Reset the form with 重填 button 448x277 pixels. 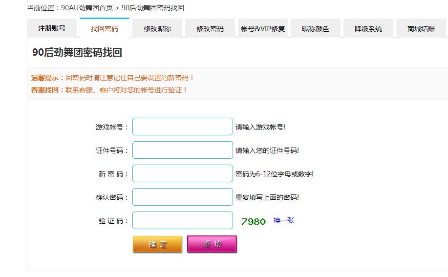212,244
